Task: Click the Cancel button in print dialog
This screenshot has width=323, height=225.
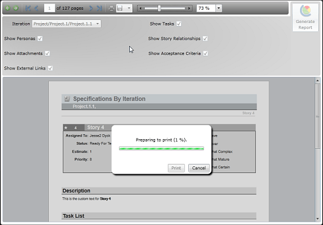Action: coord(199,168)
